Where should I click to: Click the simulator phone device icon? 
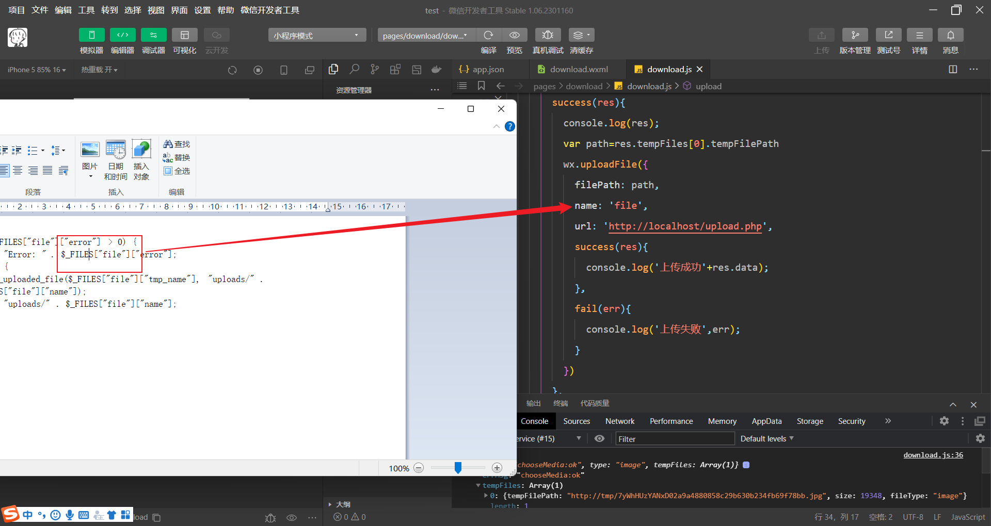pos(284,70)
